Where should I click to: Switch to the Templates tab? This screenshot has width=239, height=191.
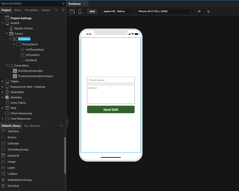point(31,10)
